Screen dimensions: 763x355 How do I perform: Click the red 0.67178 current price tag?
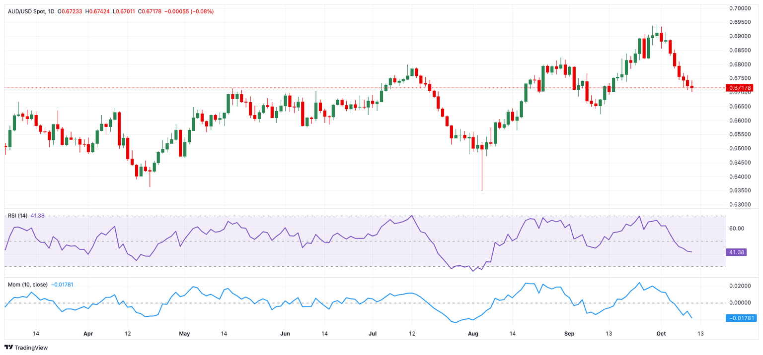pyautogui.click(x=740, y=88)
